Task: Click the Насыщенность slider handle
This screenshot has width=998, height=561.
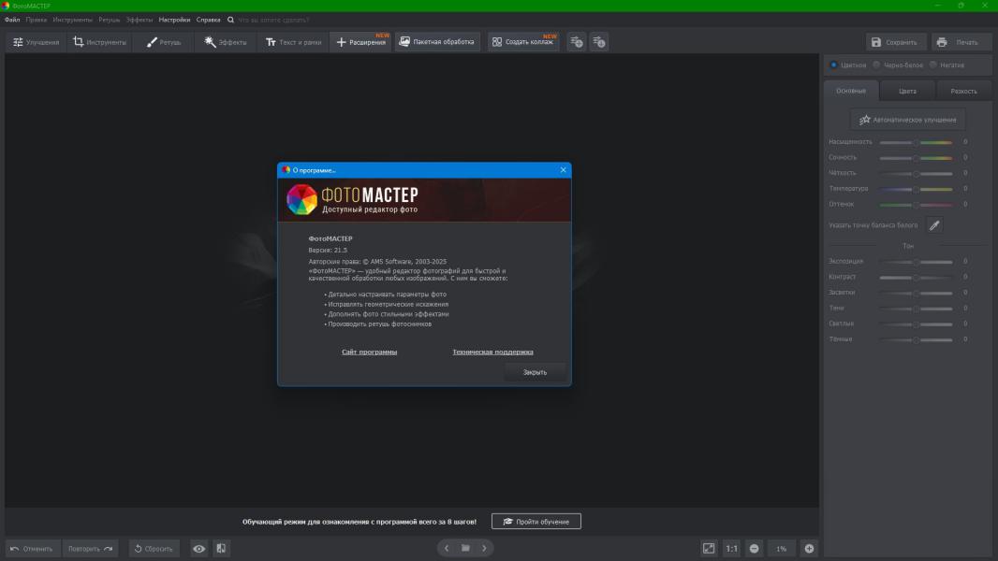Action: 916,142
